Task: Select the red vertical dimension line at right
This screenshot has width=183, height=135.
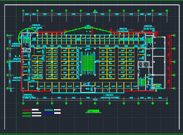Action: (171, 62)
